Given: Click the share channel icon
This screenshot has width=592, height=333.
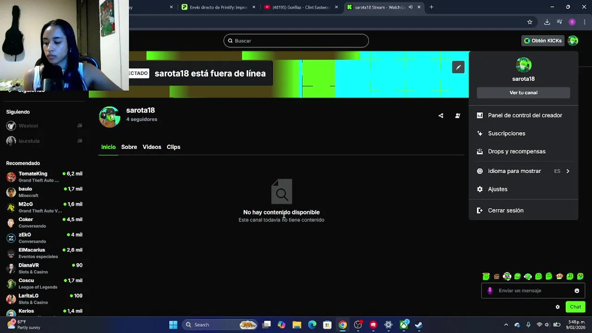Looking at the screenshot, I should tap(441, 116).
